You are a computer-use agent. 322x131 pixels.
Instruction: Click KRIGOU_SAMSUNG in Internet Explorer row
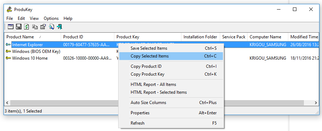[x=268, y=45]
